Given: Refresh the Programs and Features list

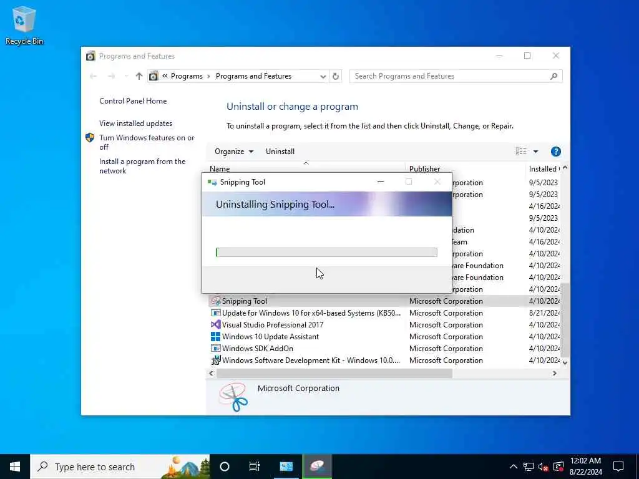Looking at the screenshot, I should pyautogui.click(x=335, y=76).
